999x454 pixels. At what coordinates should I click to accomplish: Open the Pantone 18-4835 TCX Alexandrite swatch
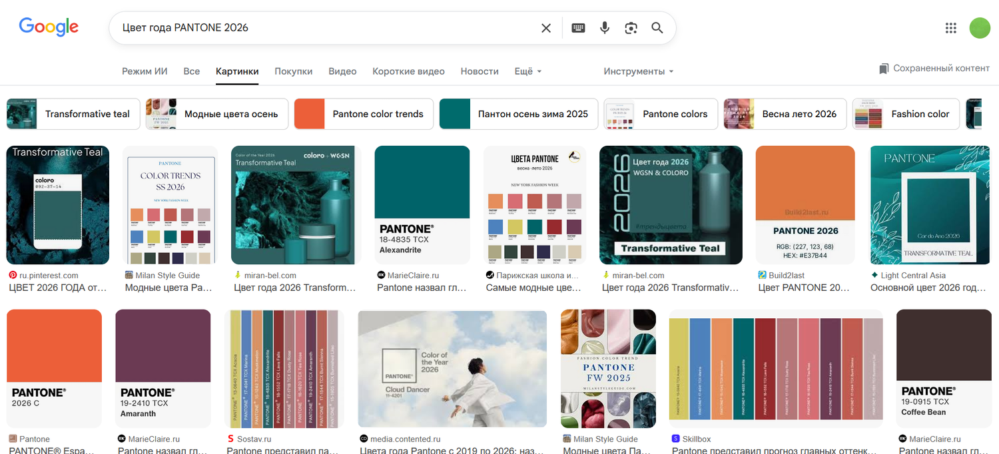pyautogui.click(x=422, y=205)
